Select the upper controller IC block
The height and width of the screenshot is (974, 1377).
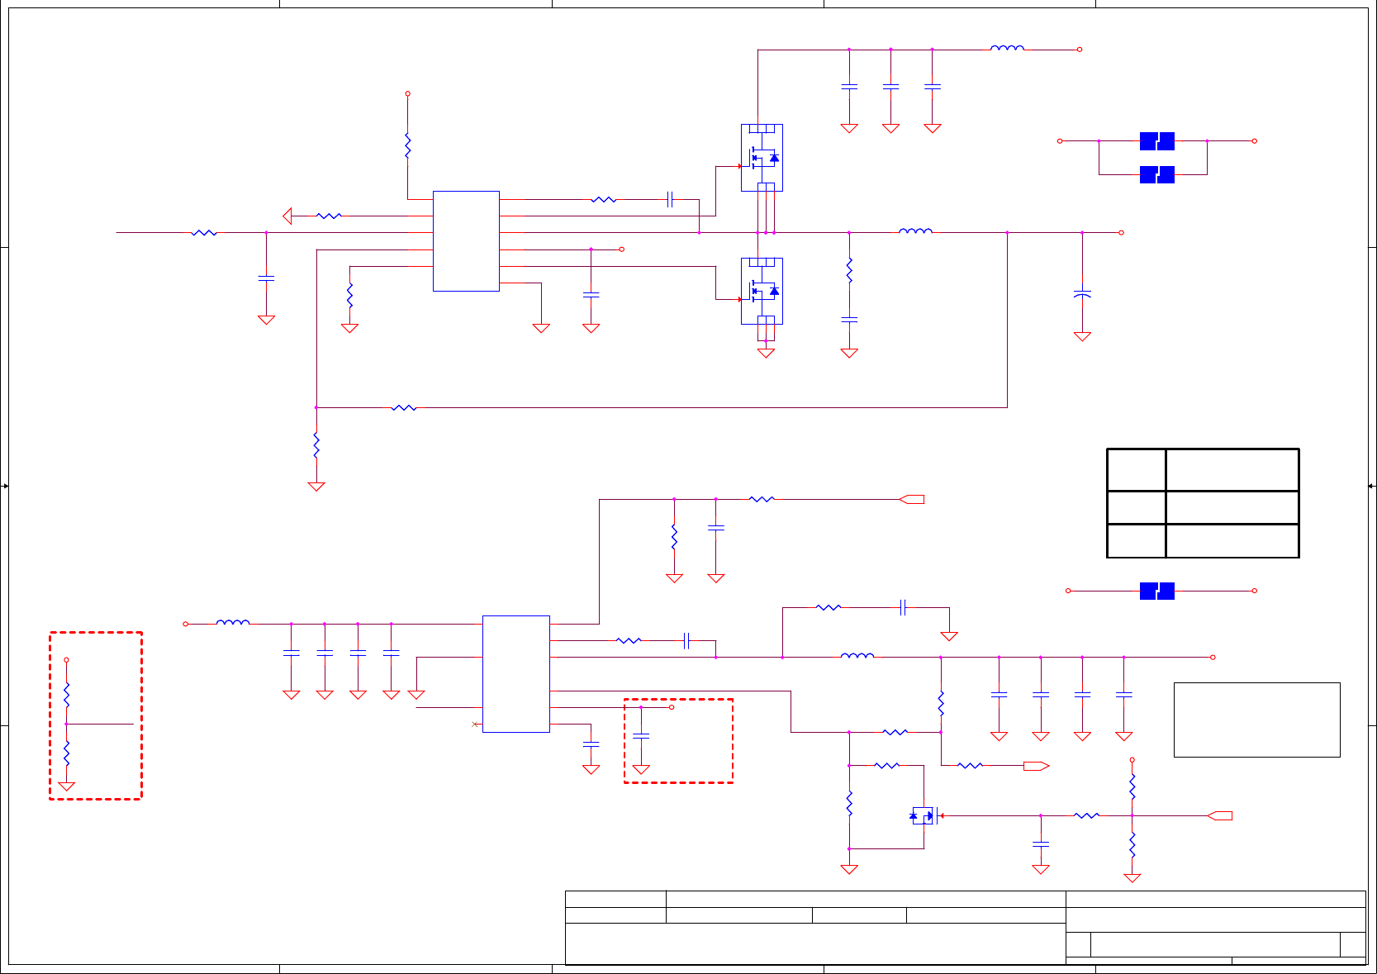click(x=466, y=241)
